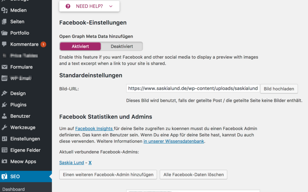The width and height of the screenshot is (308, 192).
Task: Remove Saskia Lund admin via X
Action: click(x=90, y=163)
